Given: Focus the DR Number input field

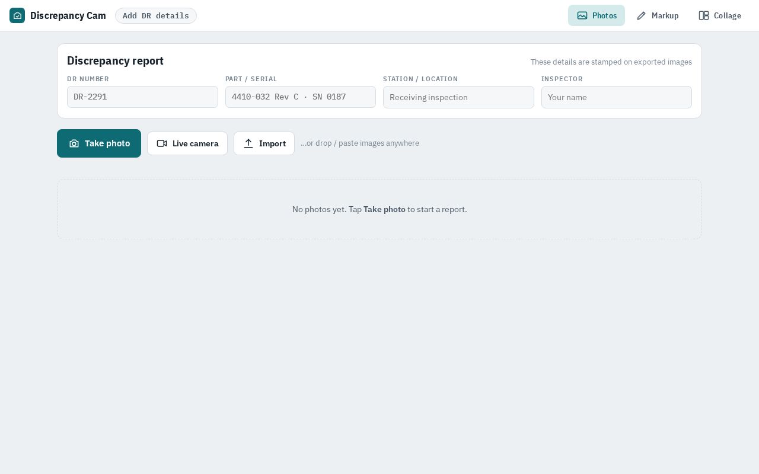Looking at the screenshot, I should pyautogui.click(x=142, y=97).
